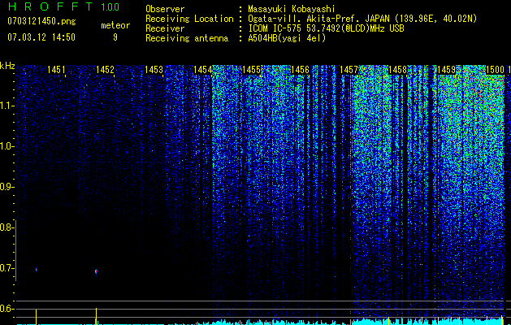Click the faint meteor echo before 1451

tap(36, 270)
